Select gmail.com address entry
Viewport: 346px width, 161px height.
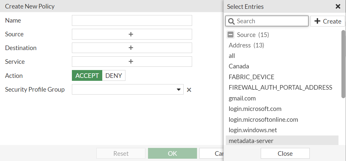(x=242, y=98)
